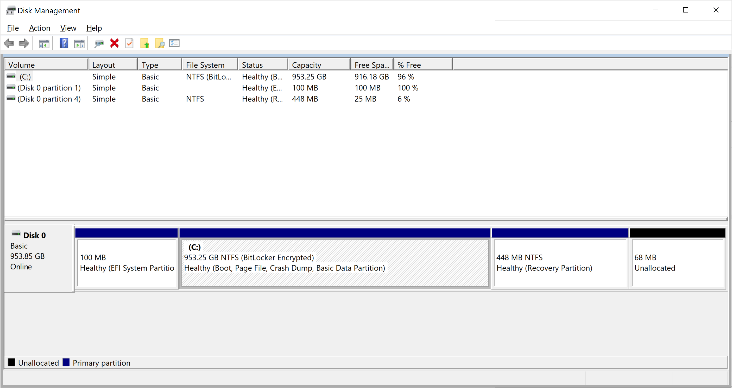This screenshot has height=388, width=732.
Task: Click the checklist settings toolbar icon
Action: point(174,43)
